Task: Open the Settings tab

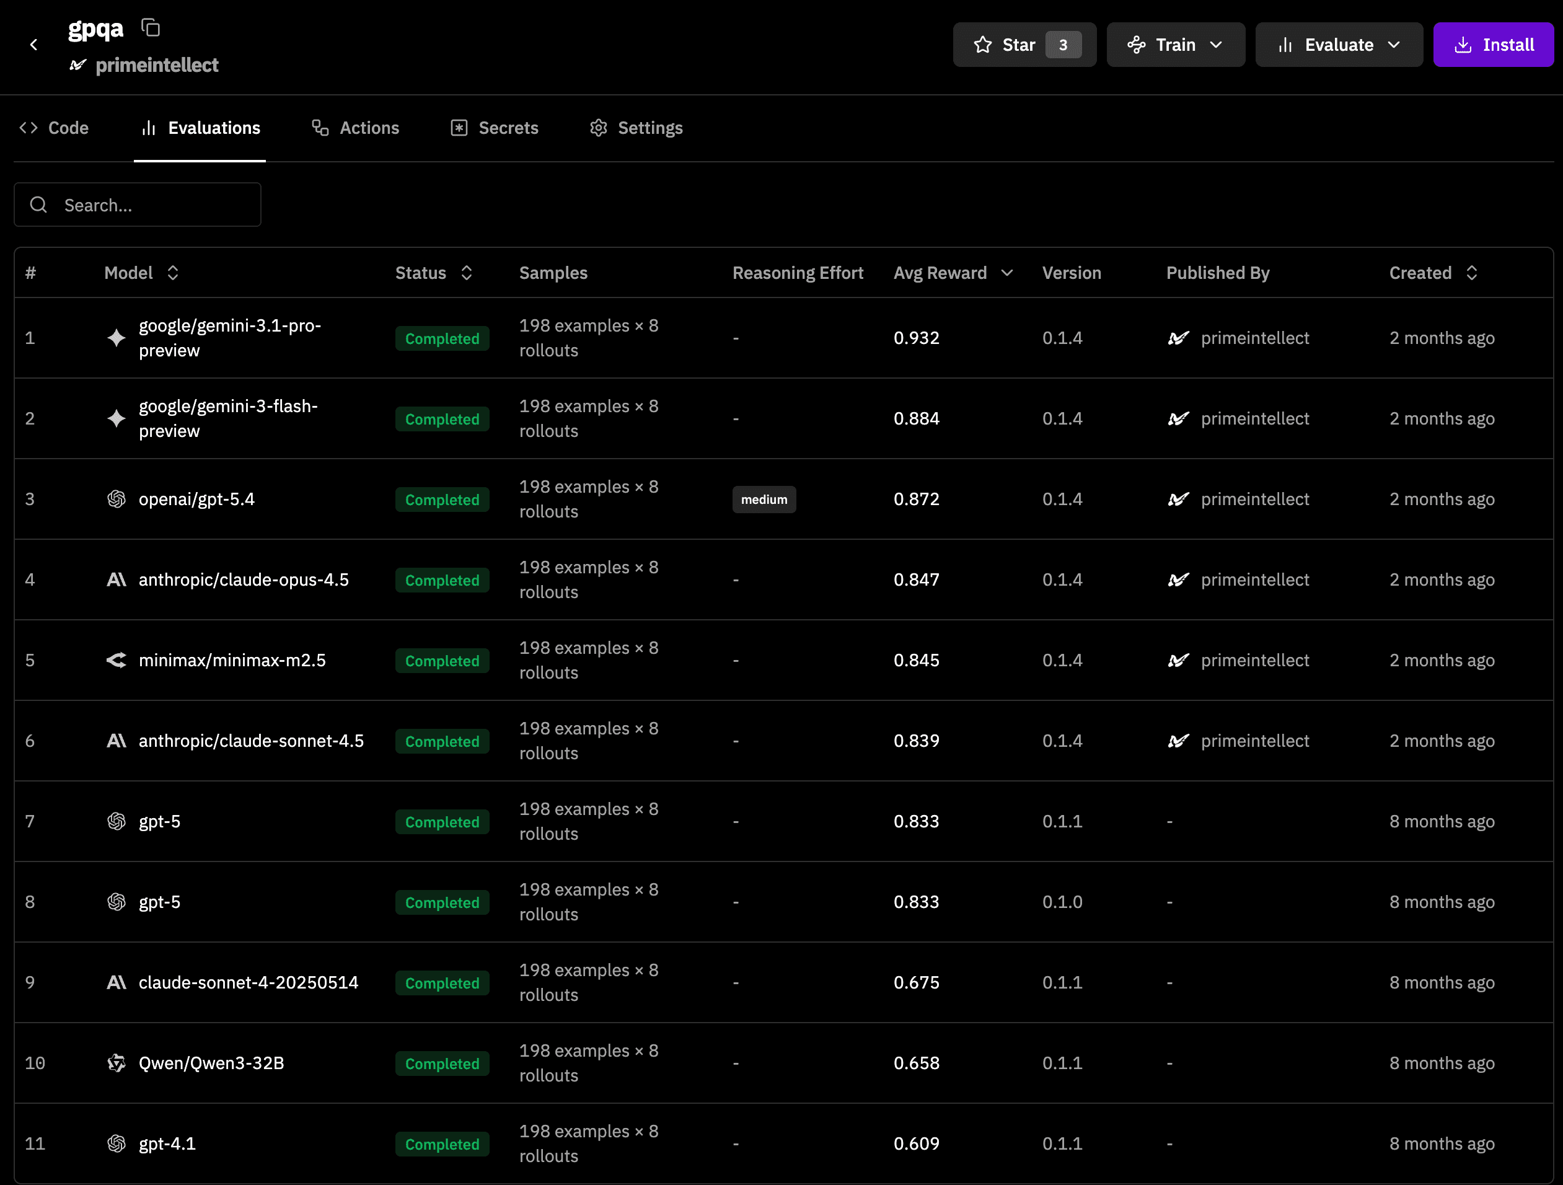Action: (636, 128)
